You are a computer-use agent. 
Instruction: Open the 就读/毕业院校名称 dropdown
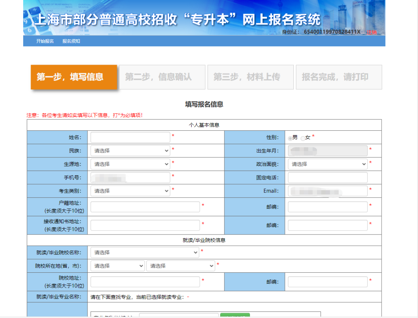tap(144, 252)
